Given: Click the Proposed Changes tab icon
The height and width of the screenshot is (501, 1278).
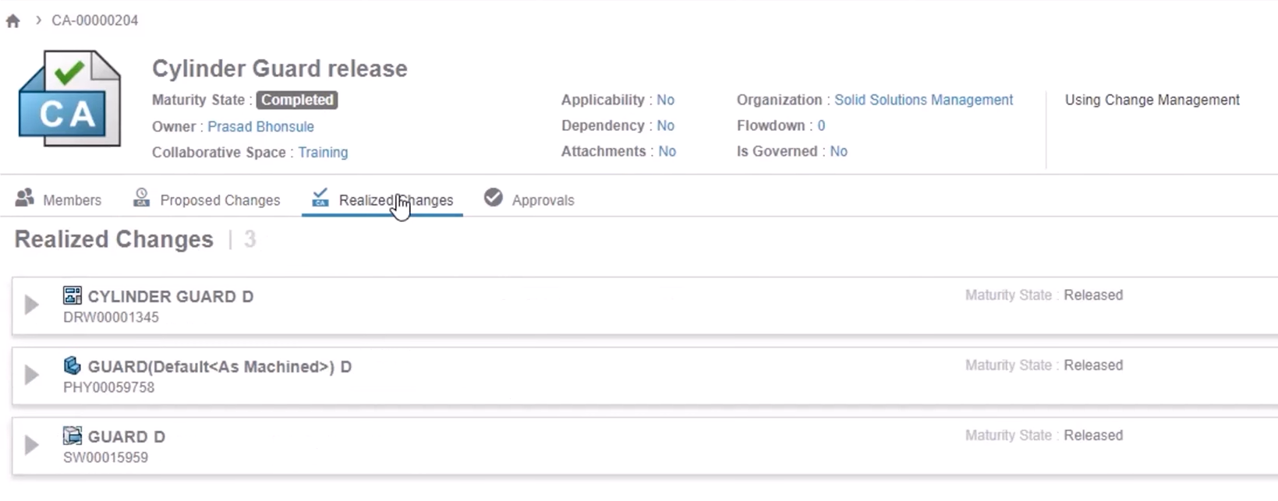Looking at the screenshot, I should click(141, 198).
